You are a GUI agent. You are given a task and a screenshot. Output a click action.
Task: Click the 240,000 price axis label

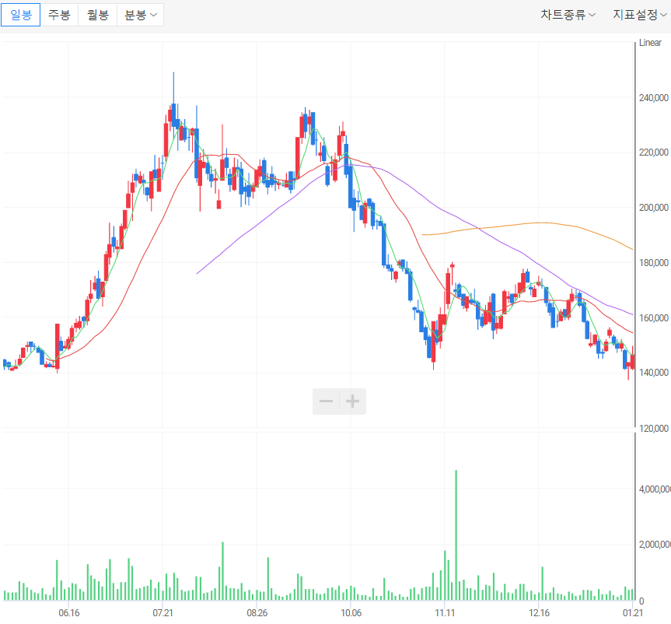coord(653,98)
